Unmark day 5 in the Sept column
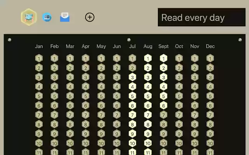 point(163,96)
